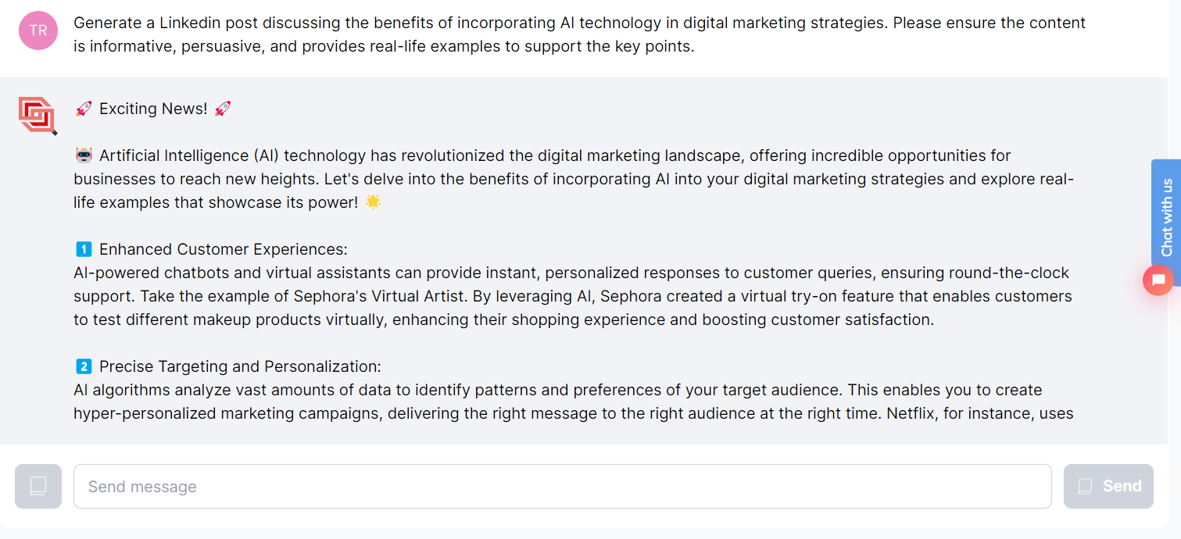
Task: Click the "Exciting News!" heading text
Action: pyautogui.click(x=153, y=109)
